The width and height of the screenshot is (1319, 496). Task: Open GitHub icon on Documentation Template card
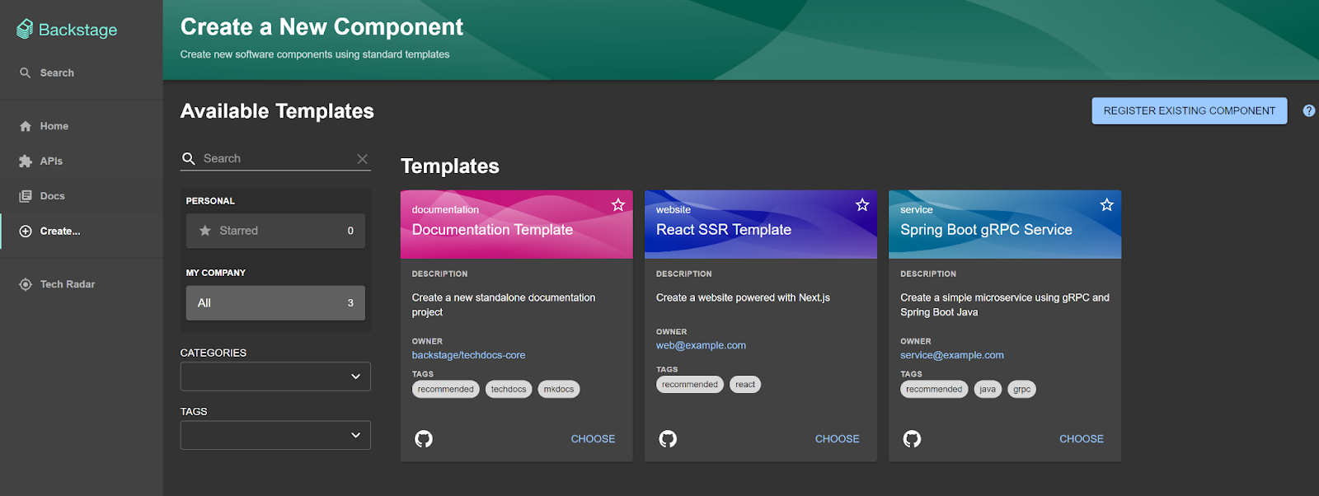[x=424, y=439]
